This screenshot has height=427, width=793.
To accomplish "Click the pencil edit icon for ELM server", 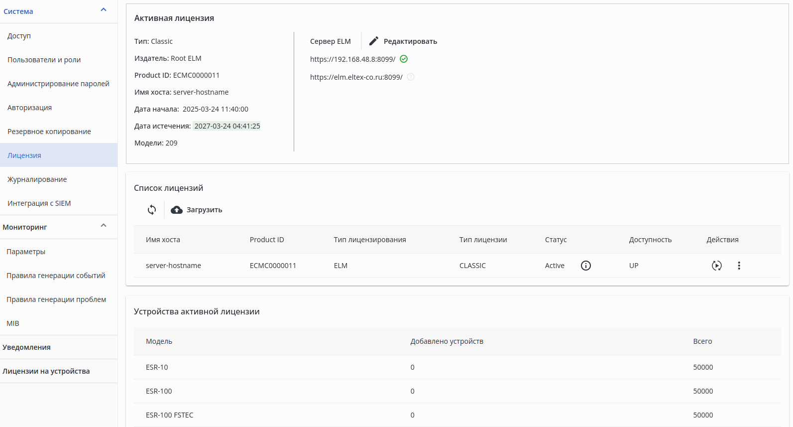I will point(374,41).
